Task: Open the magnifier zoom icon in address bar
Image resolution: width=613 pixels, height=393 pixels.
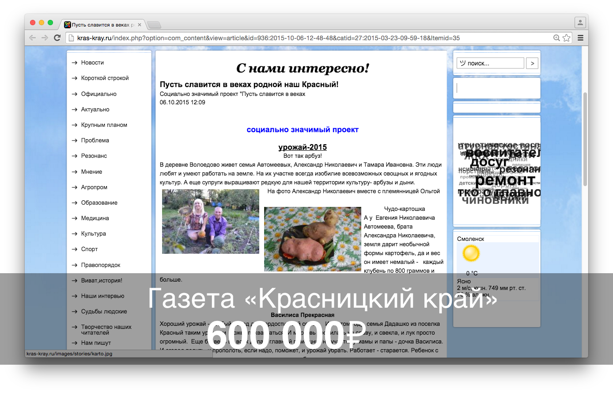Action: (x=556, y=38)
